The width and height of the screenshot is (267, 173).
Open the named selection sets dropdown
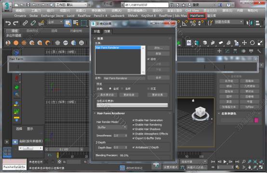pos(229,22)
